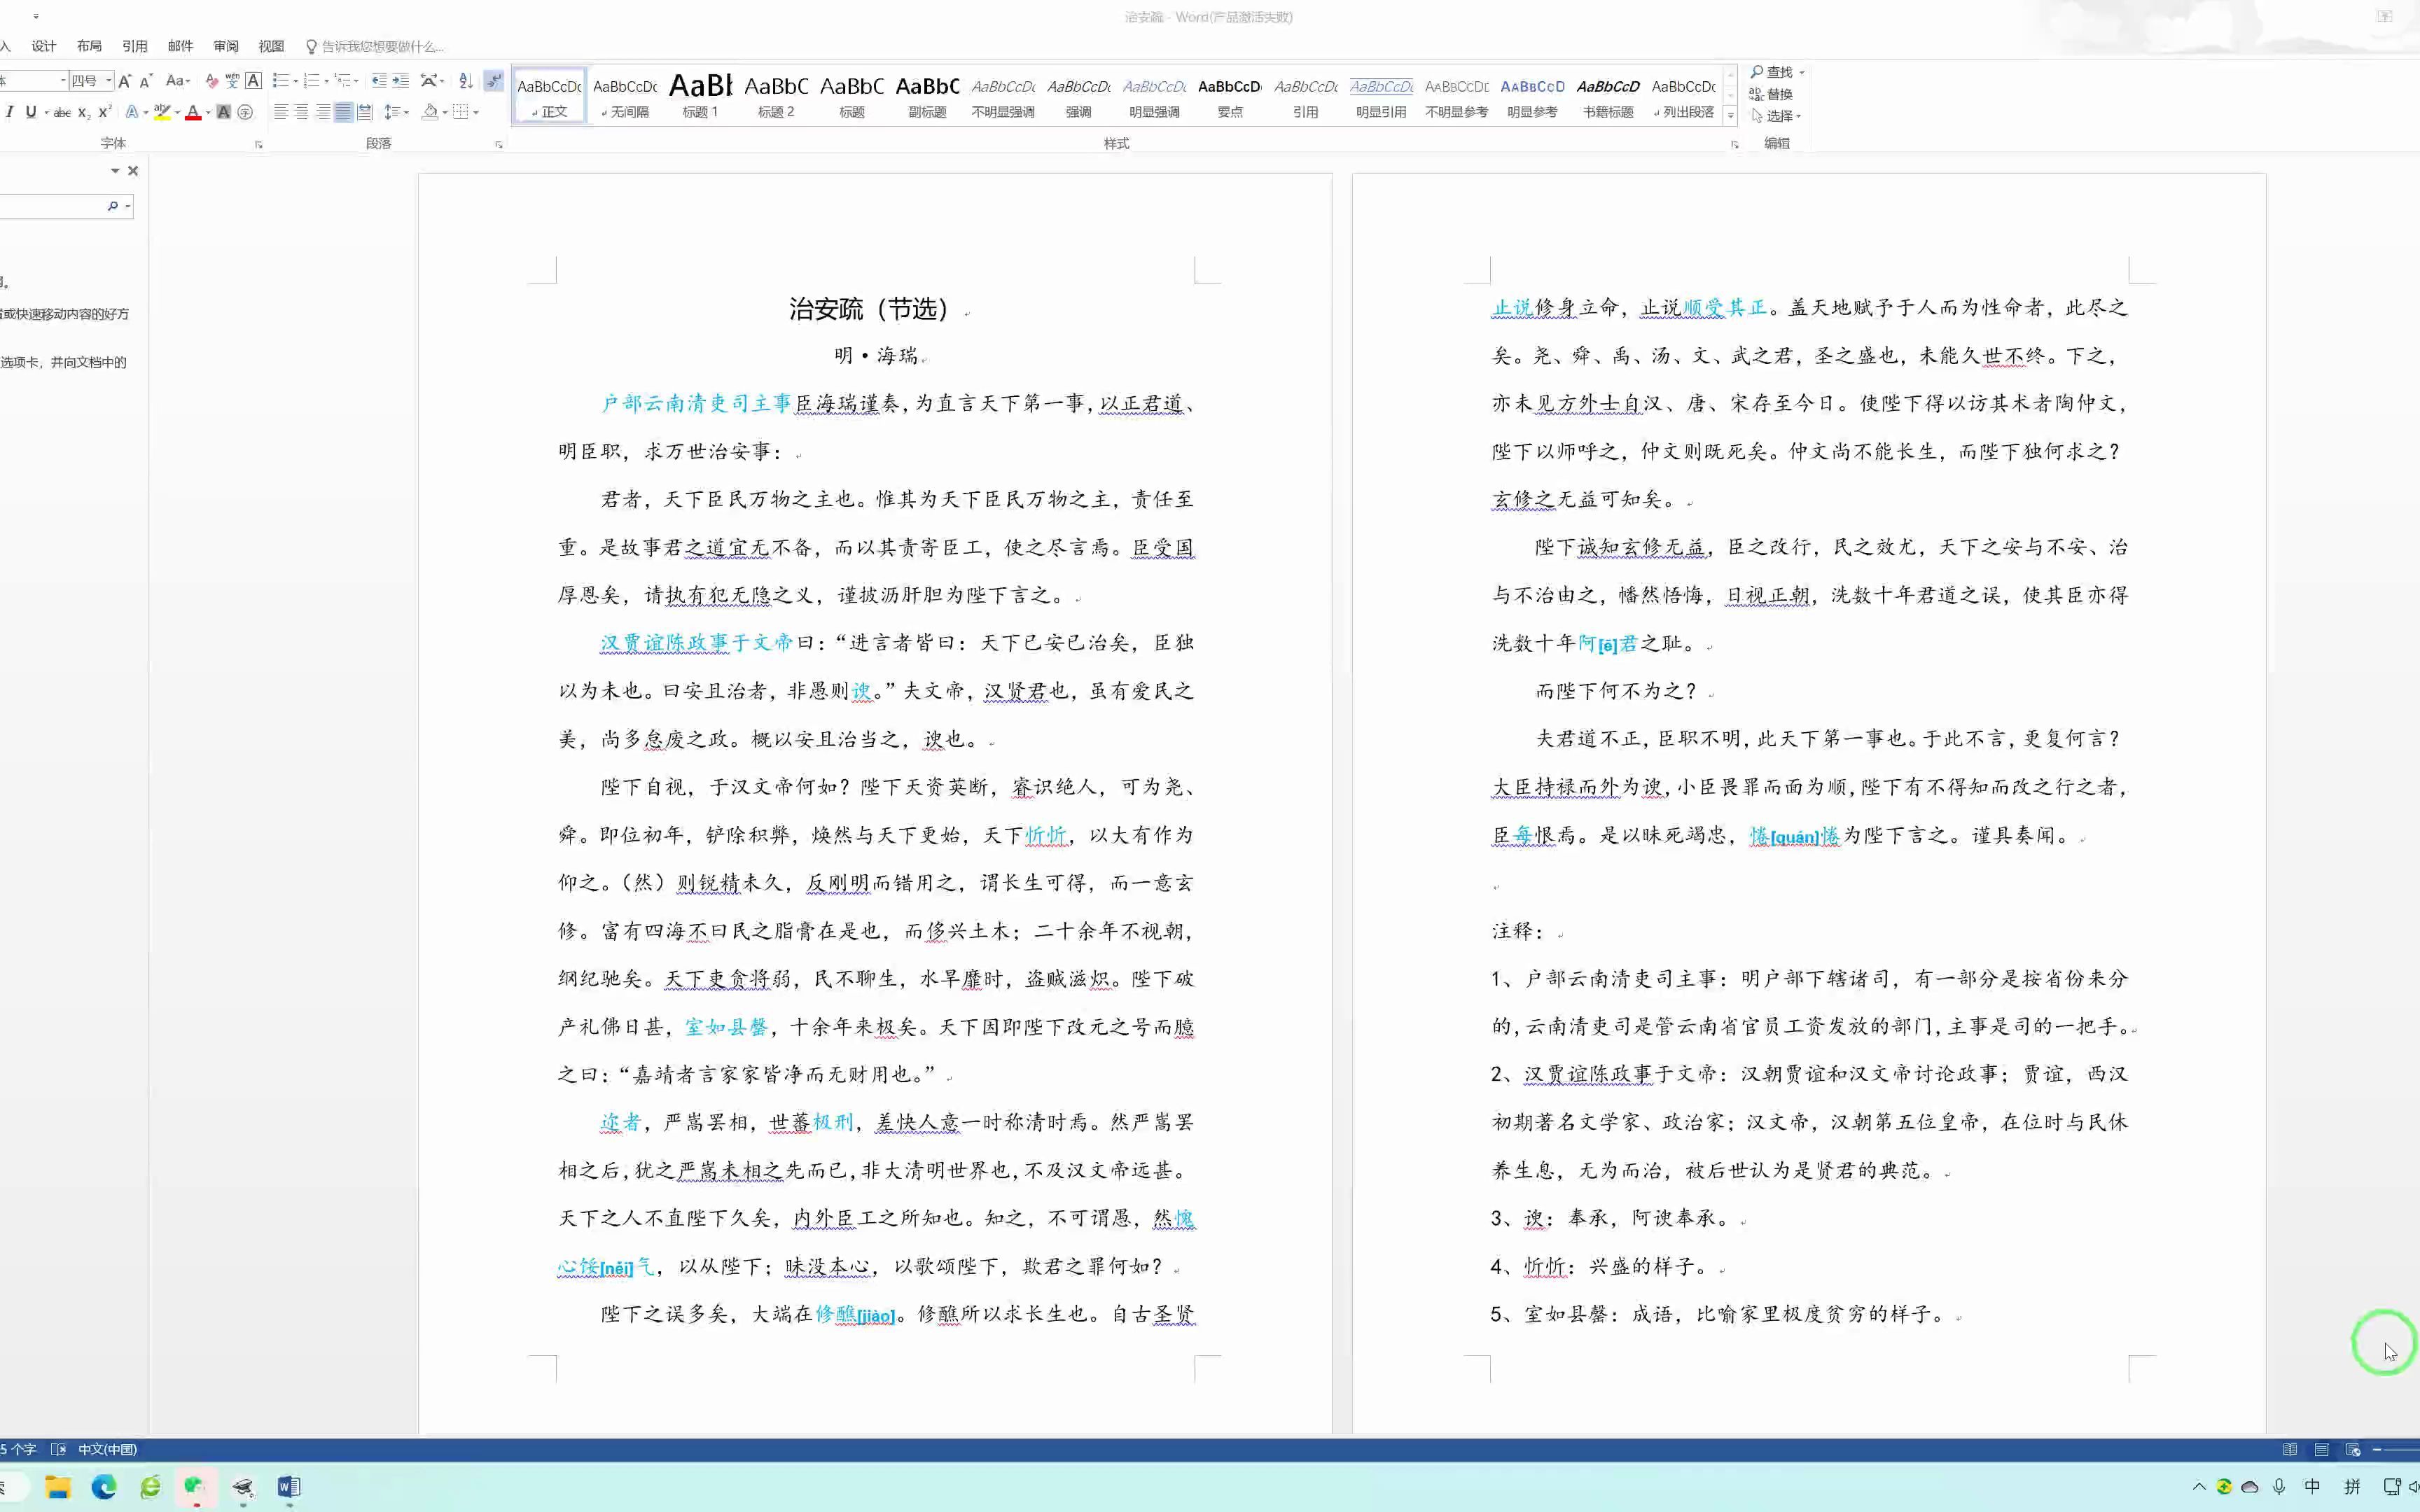This screenshot has height=1512, width=2420.
Task: Align paragraph text left
Action: click(x=281, y=112)
